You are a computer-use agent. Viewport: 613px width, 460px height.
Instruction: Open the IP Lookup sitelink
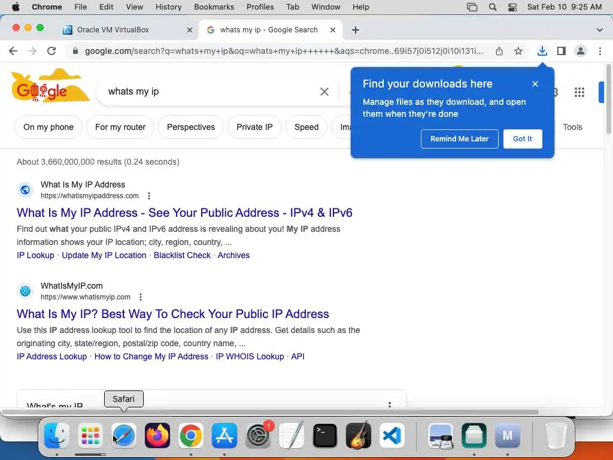35,255
